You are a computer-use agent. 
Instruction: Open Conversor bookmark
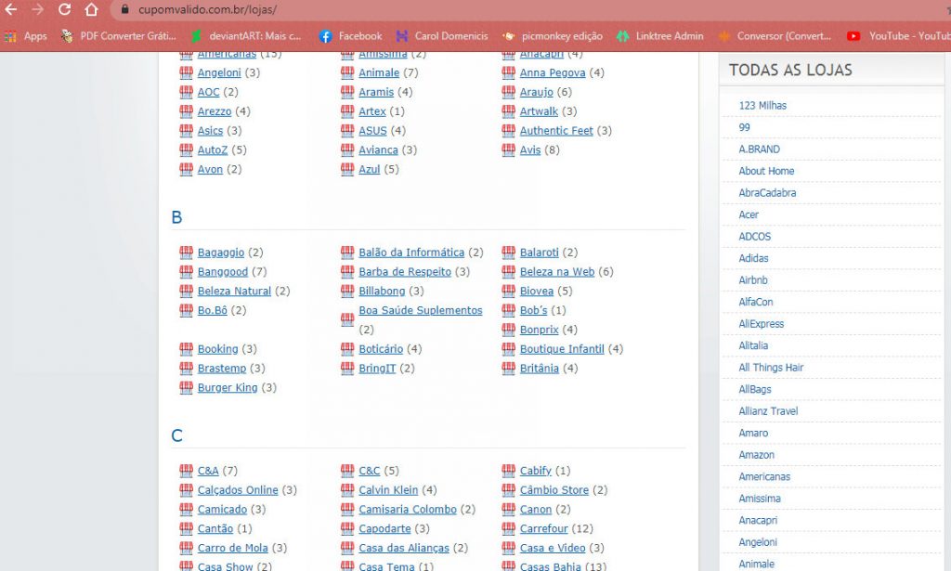pos(775,36)
